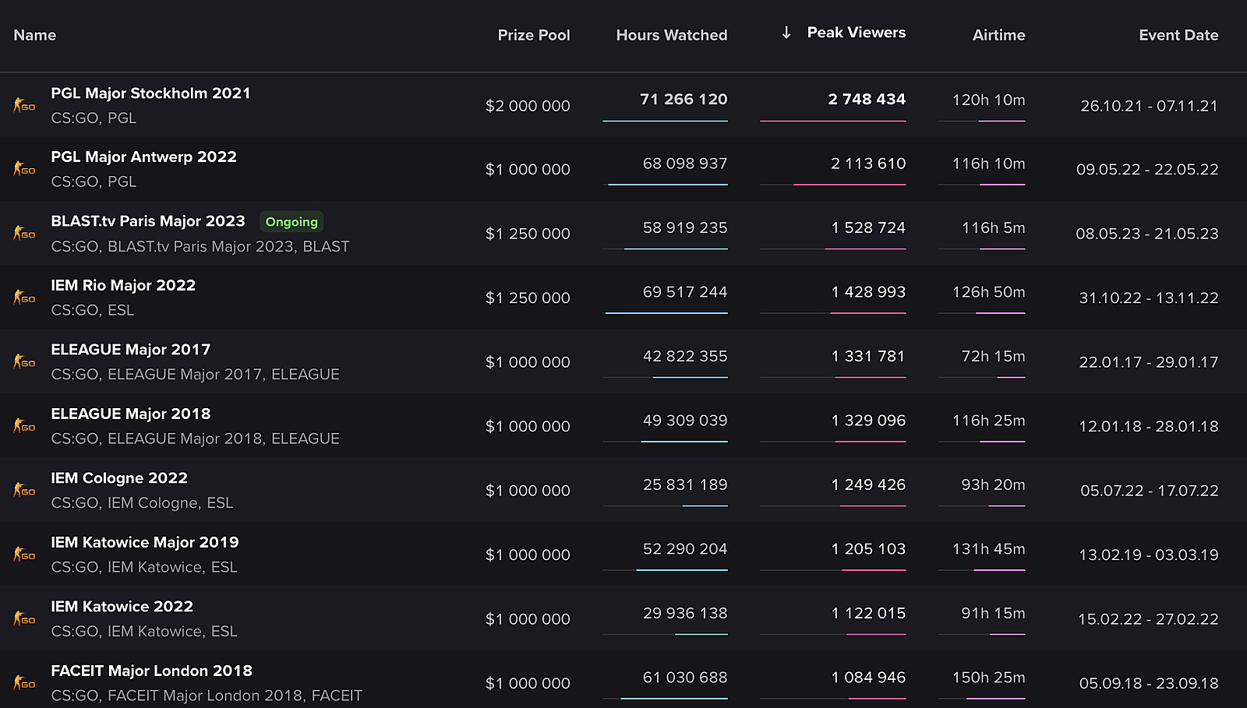Viewport: 1247px width, 708px height.
Task: Click airtime value 120h 10m
Action: pos(989,100)
